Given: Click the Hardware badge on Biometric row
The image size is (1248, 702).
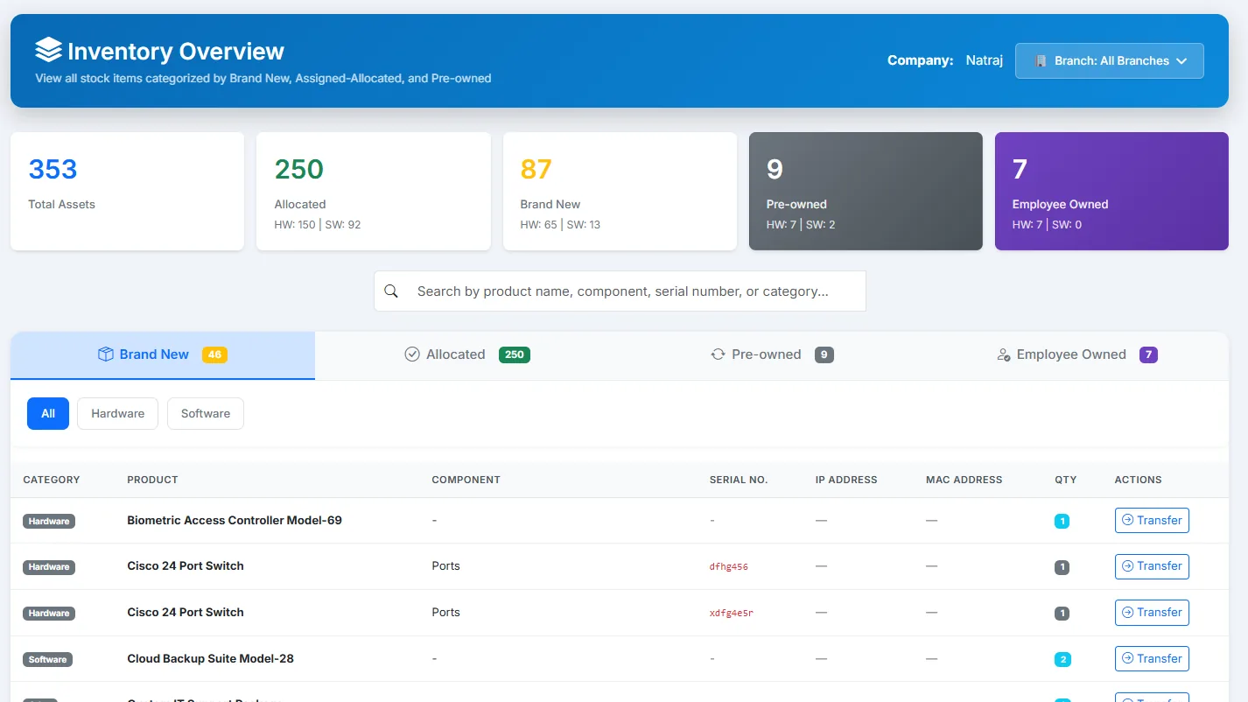Looking at the screenshot, I should (49, 521).
